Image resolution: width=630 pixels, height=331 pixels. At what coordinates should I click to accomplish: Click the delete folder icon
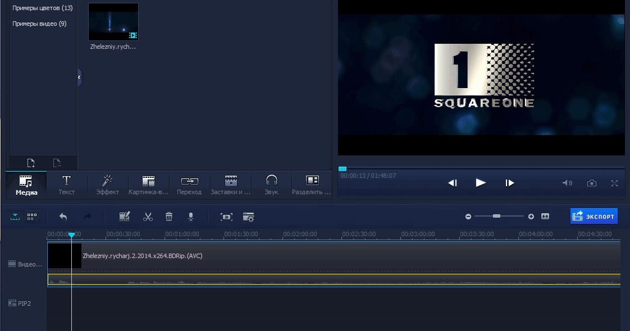click(x=57, y=163)
